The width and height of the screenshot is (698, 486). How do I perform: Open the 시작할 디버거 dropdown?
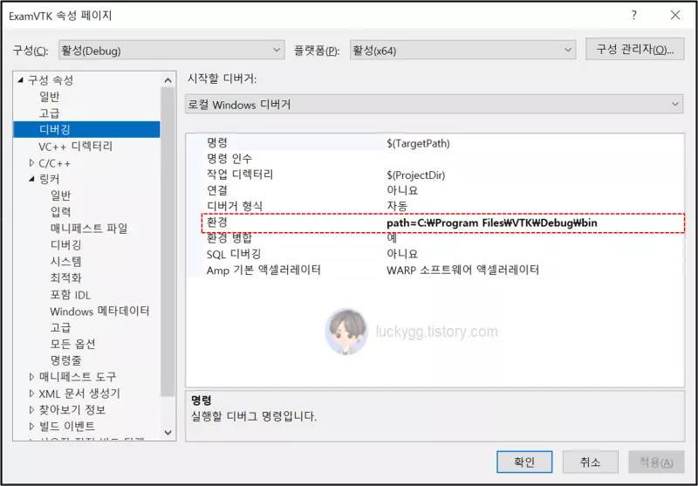(434, 105)
